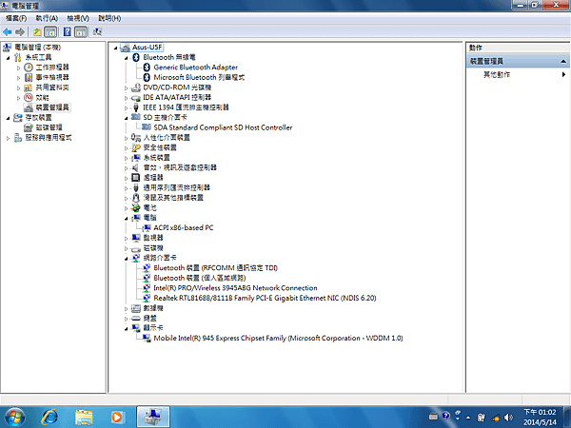Go forward with the toolbar forward arrow
Screen dimensions: 571x428
(x=20, y=32)
